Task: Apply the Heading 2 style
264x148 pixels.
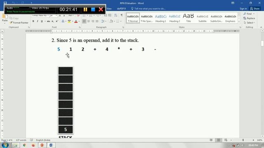Action: pyautogui.click(x=174, y=18)
